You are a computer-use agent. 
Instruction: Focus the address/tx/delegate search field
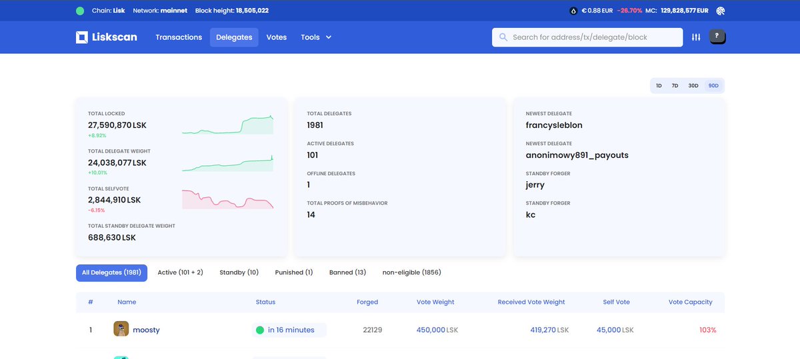coord(587,37)
